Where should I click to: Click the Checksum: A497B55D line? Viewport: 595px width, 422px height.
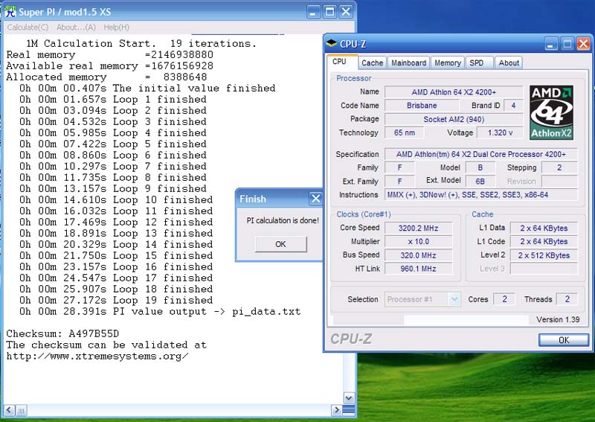coord(62,334)
